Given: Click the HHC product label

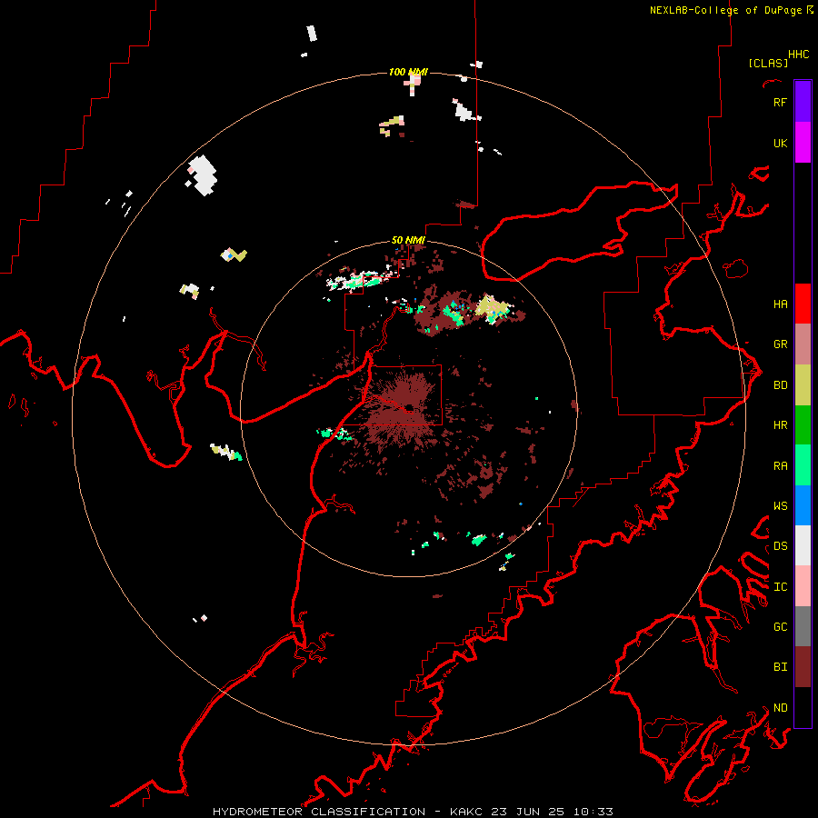Looking at the screenshot, I should [x=798, y=55].
